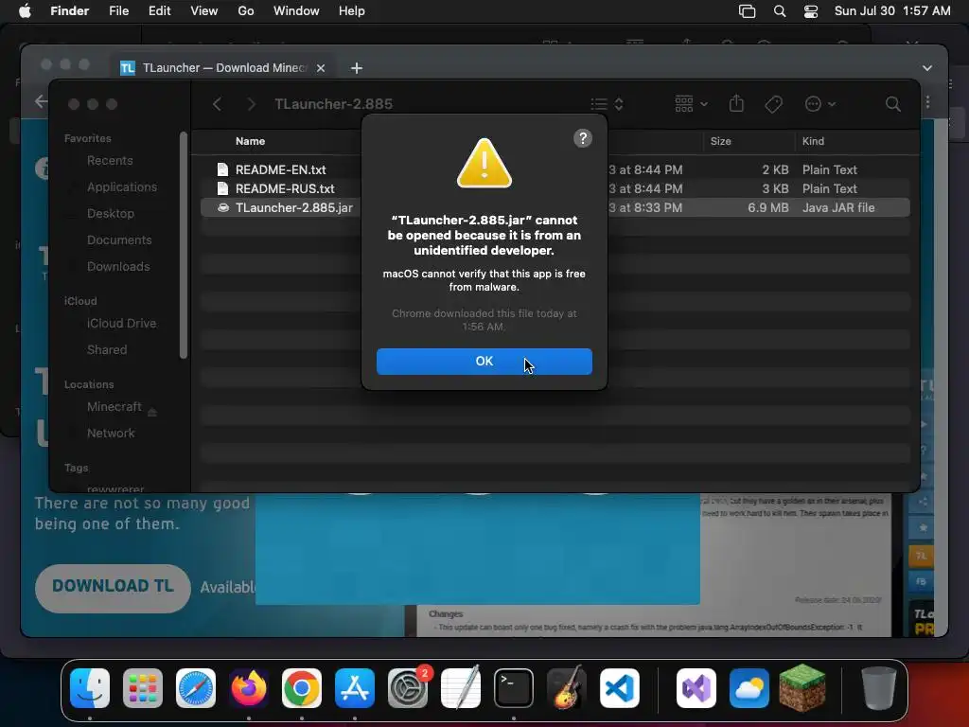Open the Go menu

coord(245,11)
